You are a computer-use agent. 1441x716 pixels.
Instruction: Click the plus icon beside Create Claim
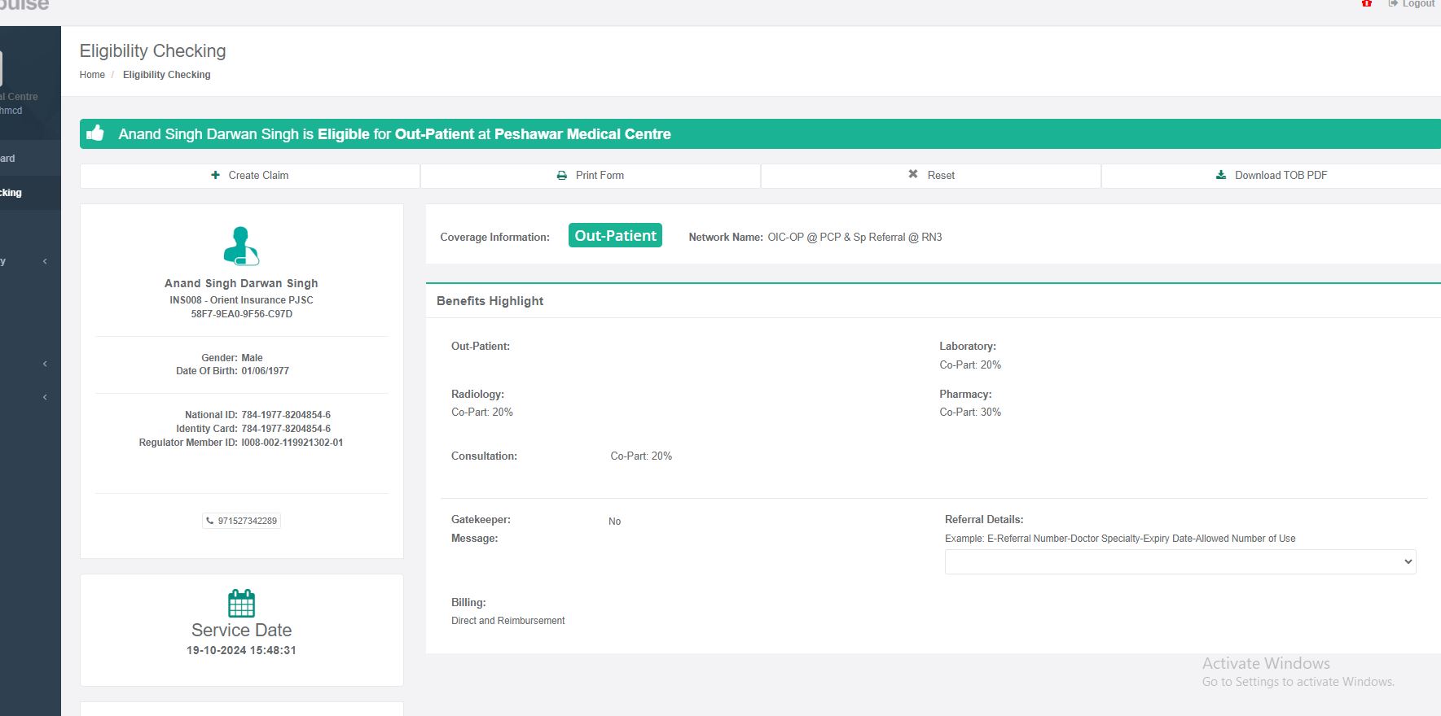tap(215, 175)
